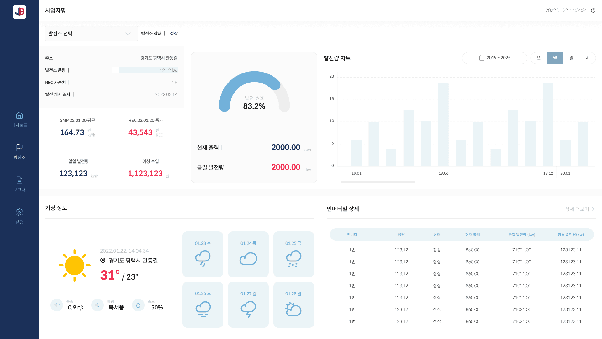602x339 pixels.
Task: Open the 설정 gear icon
Action: tap(19, 213)
